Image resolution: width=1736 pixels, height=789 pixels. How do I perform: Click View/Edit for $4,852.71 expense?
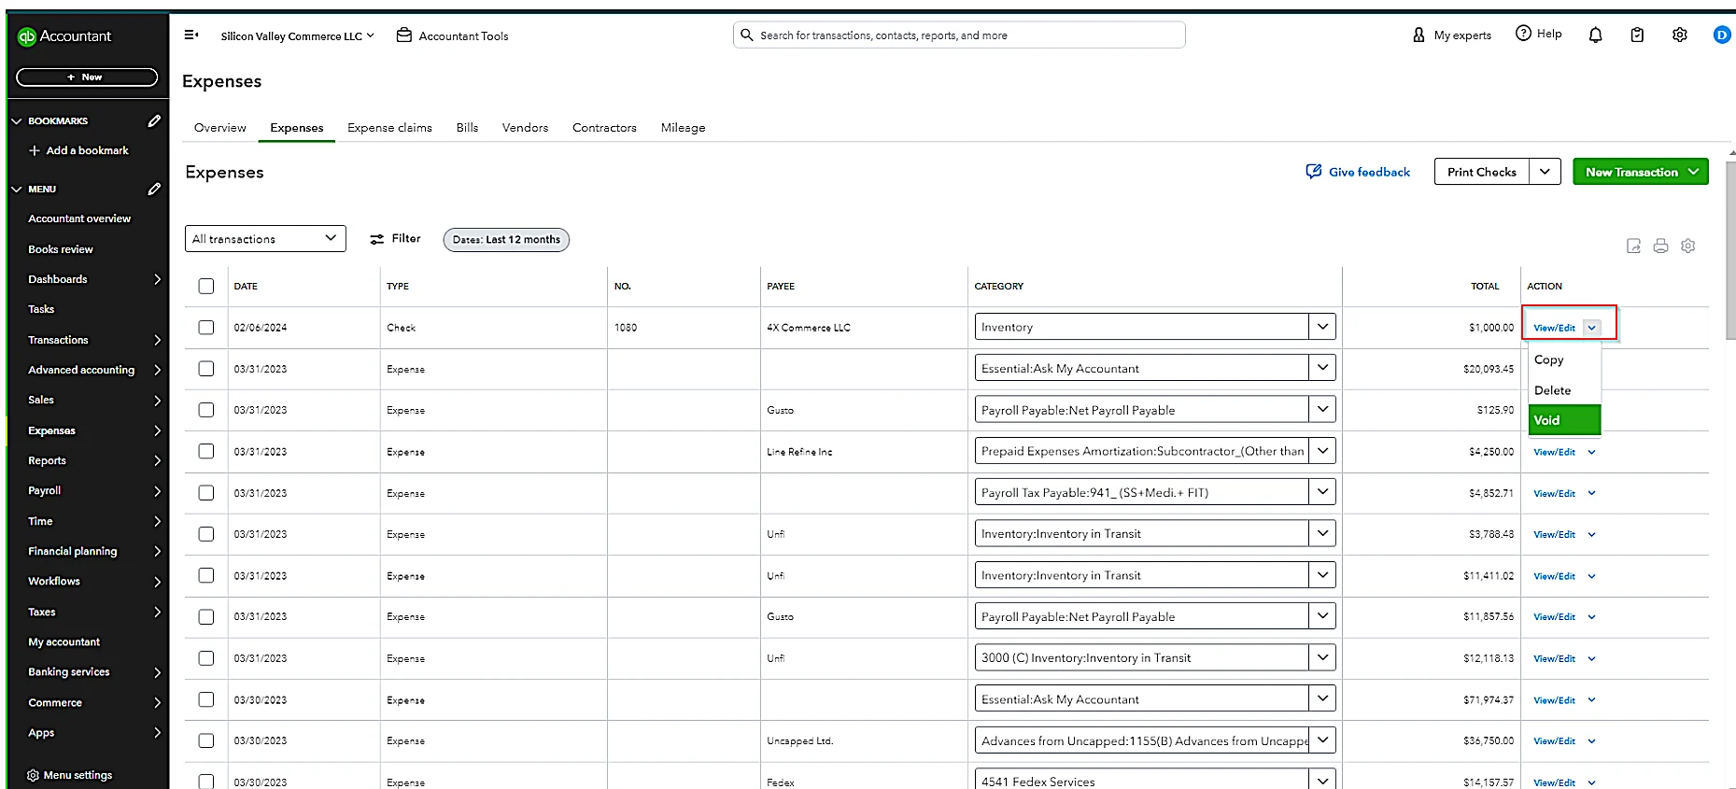[x=1554, y=493]
